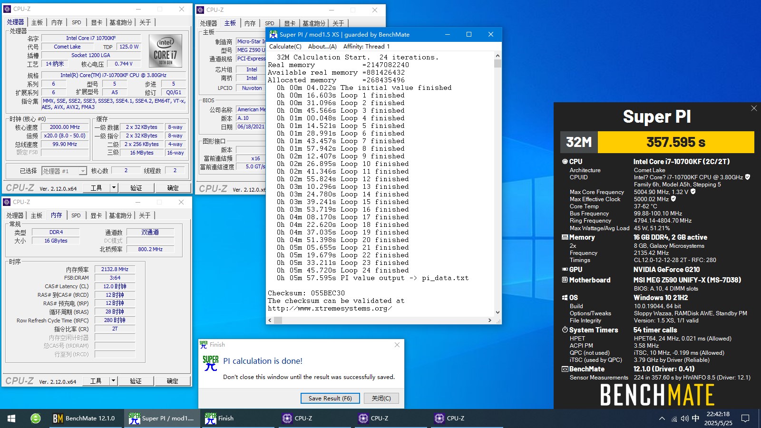The width and height of the screenshot is (761, 428).
Task: Select 处理器 tab in memory CPU-Z window
Action: (x=15, y=215)
